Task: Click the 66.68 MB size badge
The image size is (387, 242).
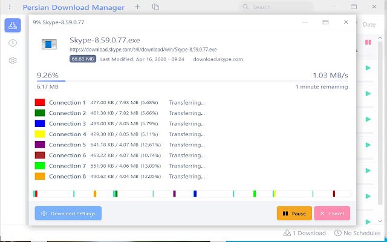Action: point(83,59)
